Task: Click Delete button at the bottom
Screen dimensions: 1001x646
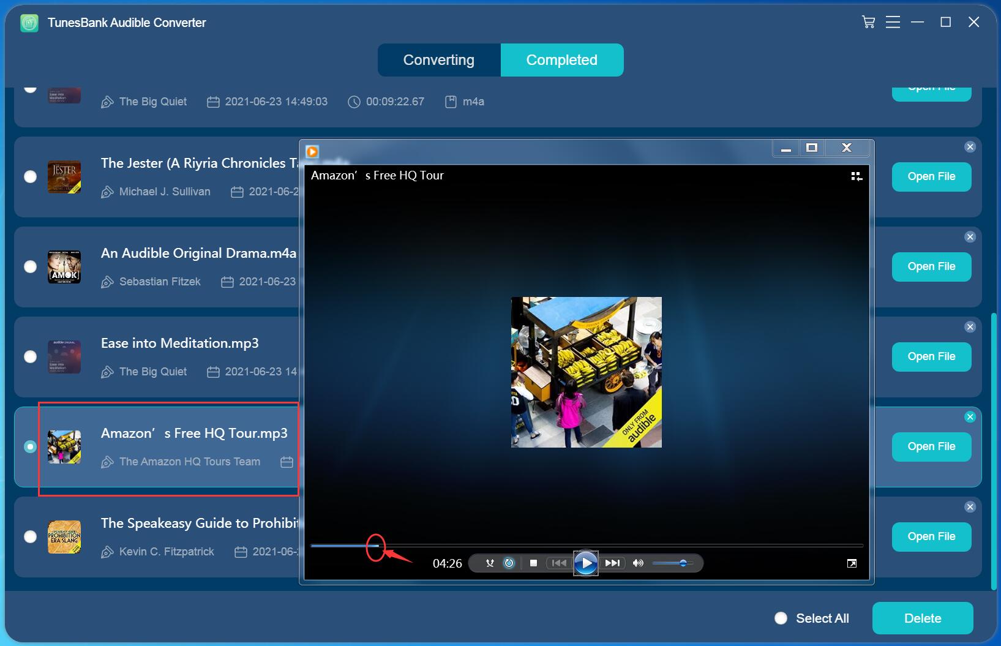Action: click(923, 618)
